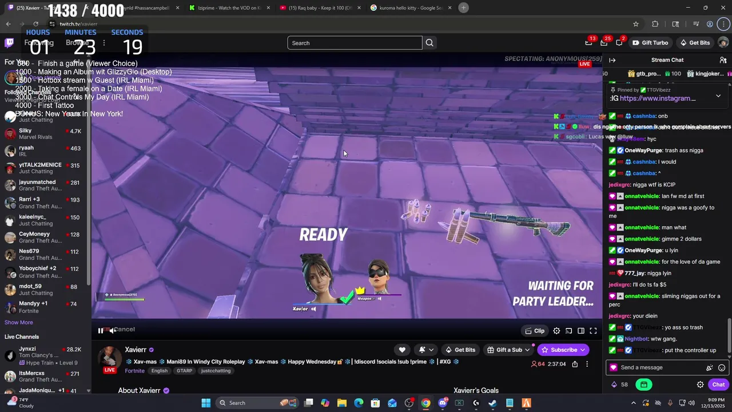Open the top nav more options dots

(x=104, y=43)
